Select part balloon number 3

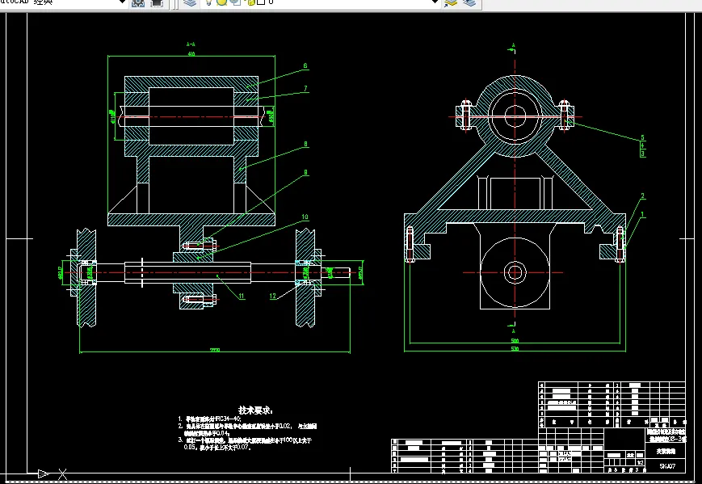[642, 154]
